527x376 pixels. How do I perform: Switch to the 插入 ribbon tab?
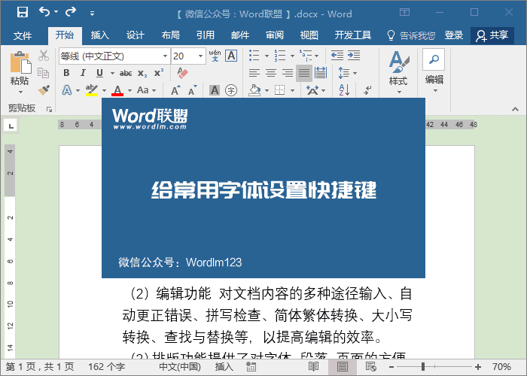coord(100,35)
